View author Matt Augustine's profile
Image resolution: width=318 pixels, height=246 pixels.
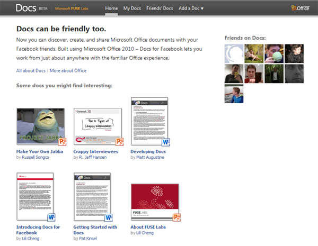pos(150,157)
